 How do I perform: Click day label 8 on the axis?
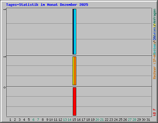(x=43, y=120)
